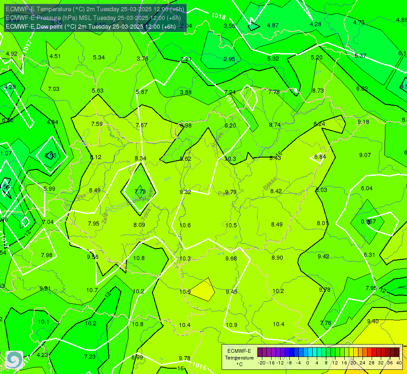This screenshot has height=374, width=407.
Task: Click the value 5.20 on the map
Action: pos(317,57)
